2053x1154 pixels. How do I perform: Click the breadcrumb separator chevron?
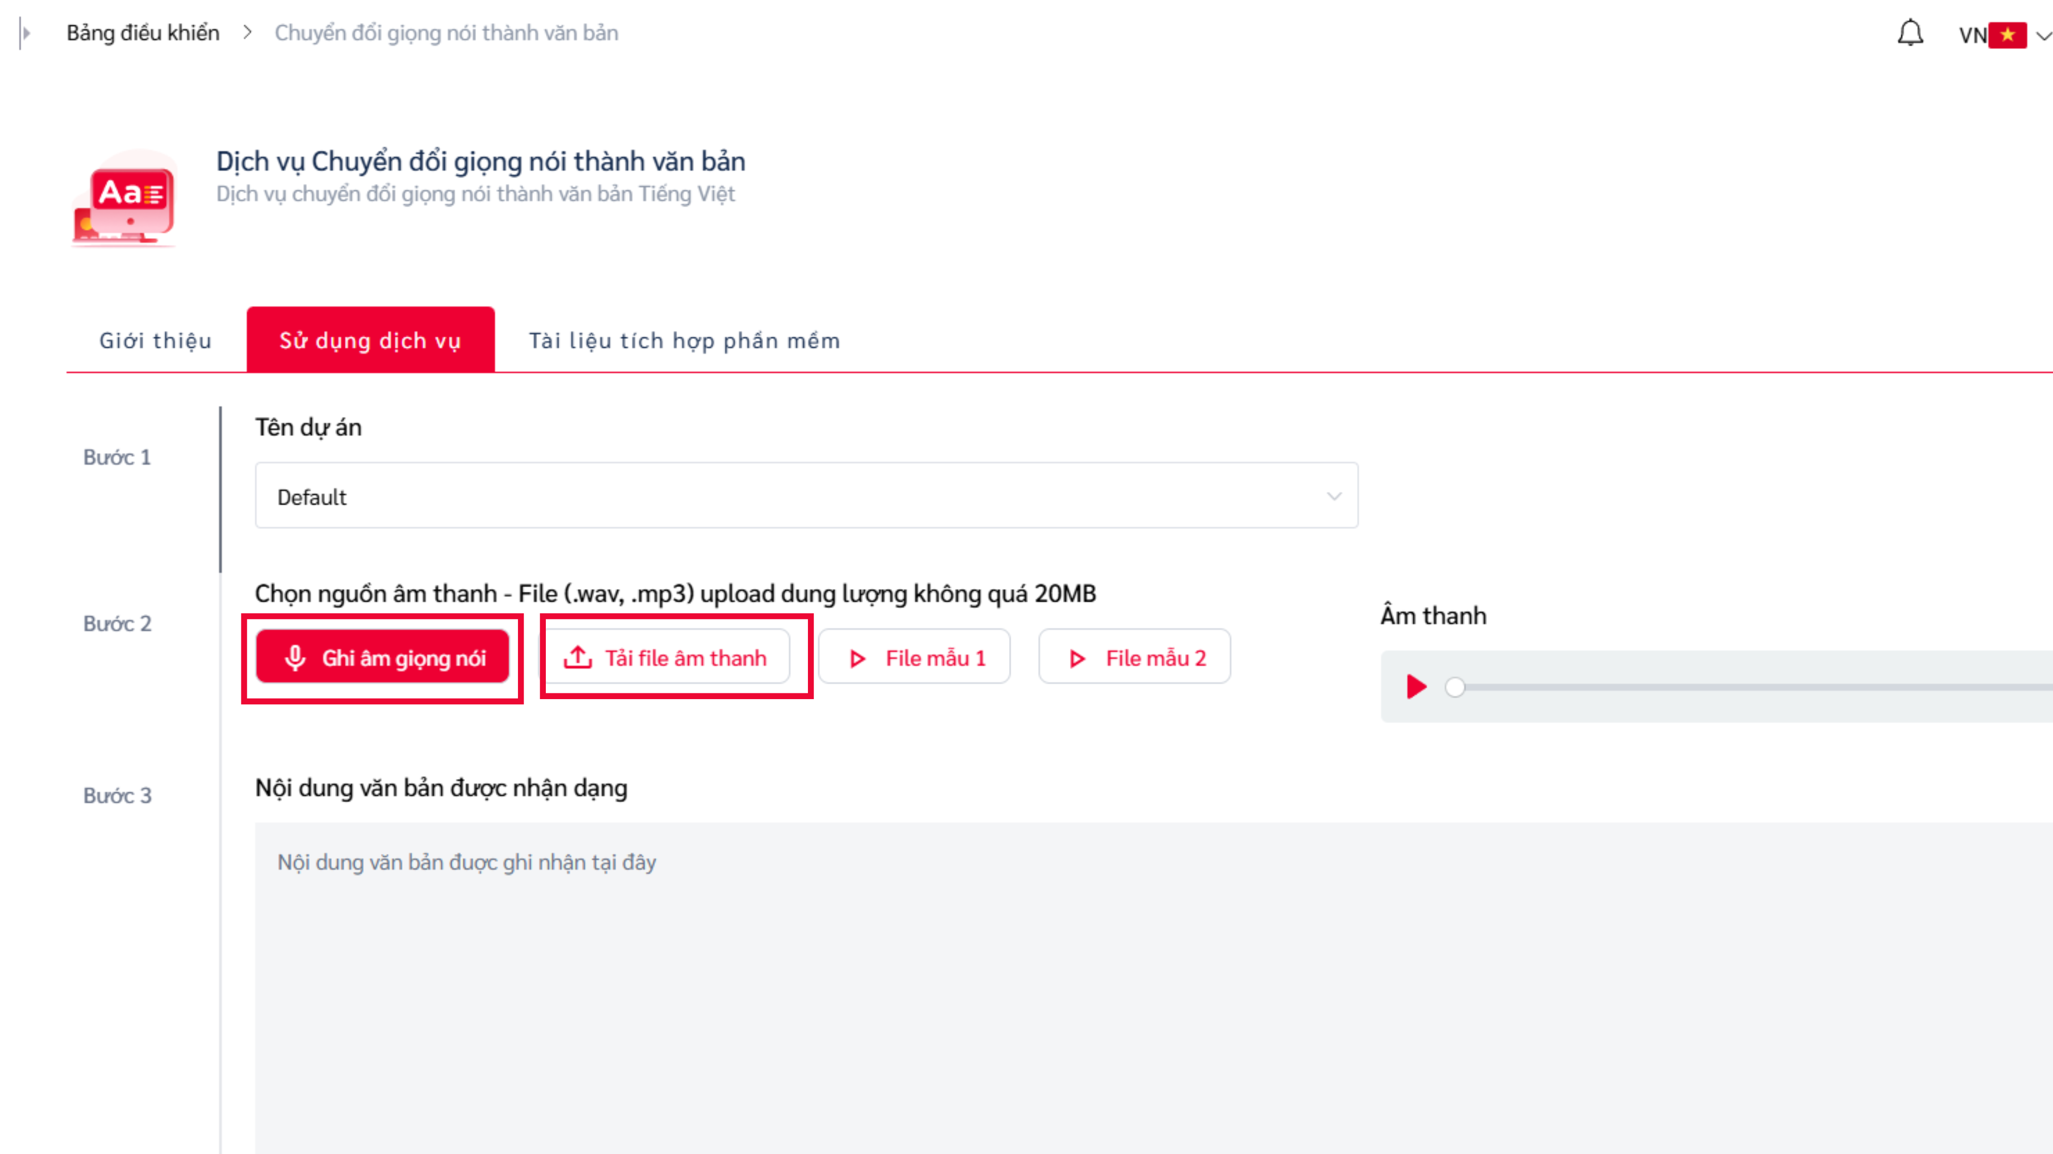click(x=247, y=33)
